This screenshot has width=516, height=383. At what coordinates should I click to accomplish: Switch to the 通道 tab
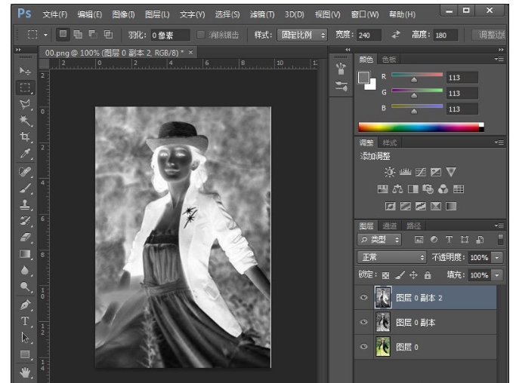point(390,225)
